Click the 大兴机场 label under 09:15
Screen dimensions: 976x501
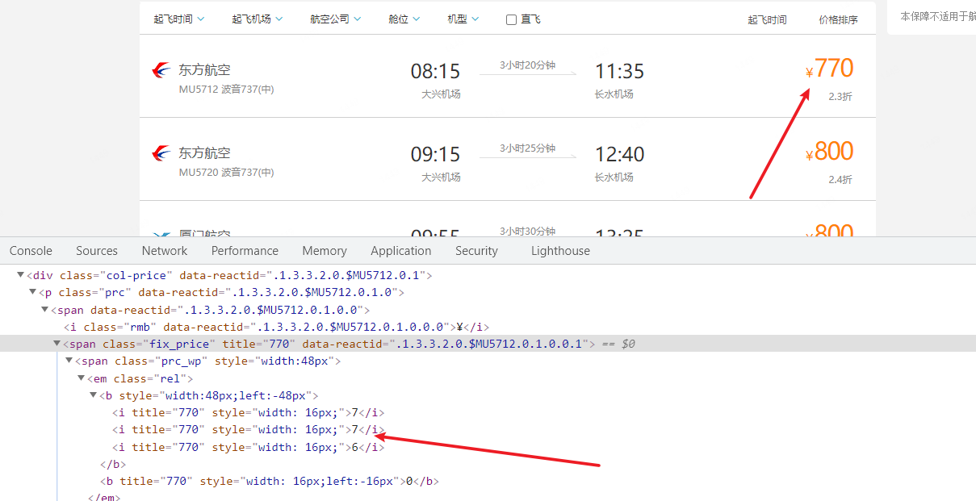pos(441,177)
